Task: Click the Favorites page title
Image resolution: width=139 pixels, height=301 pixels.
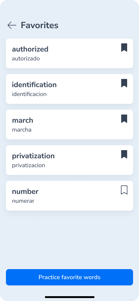Action: [x=40, y=25]
